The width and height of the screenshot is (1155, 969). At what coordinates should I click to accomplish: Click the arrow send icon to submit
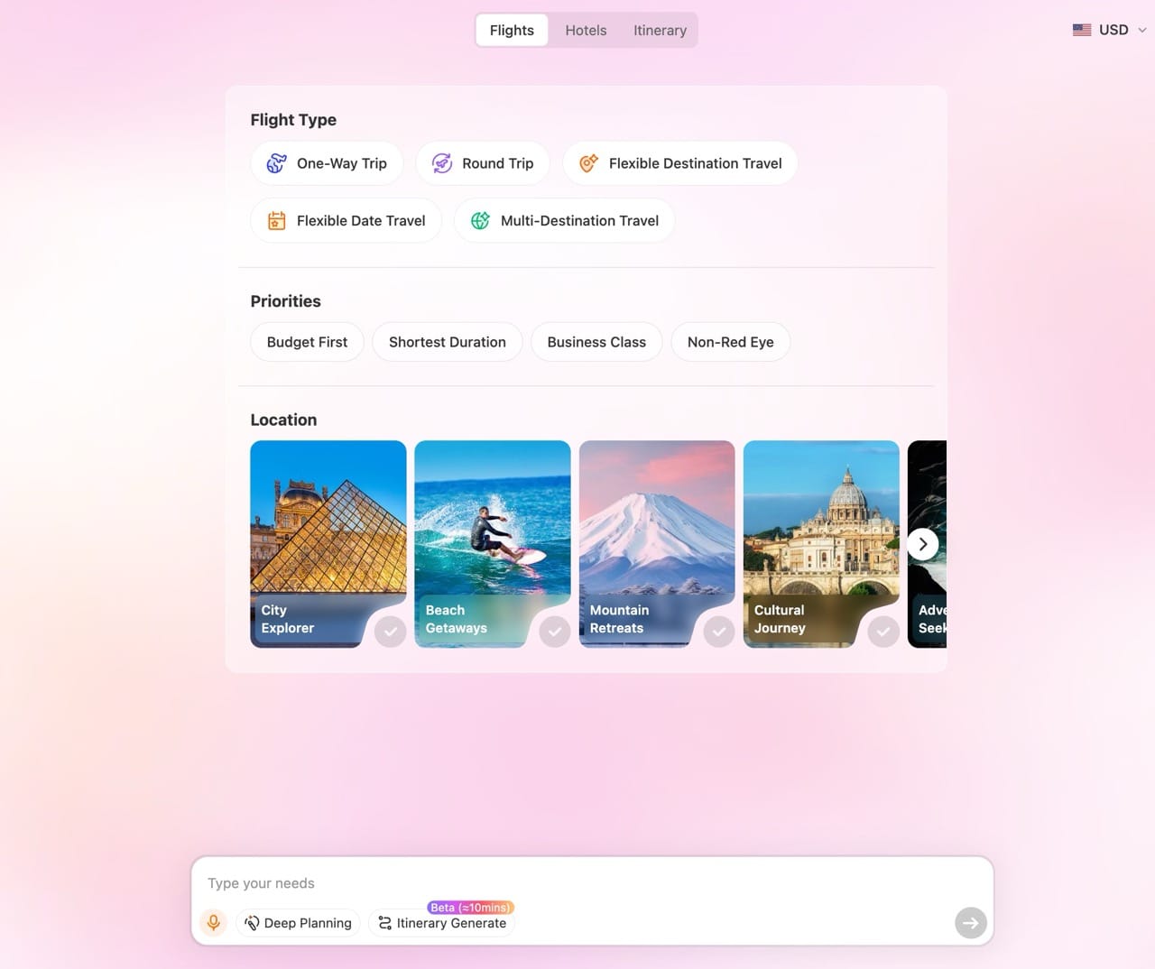(970, 922)
